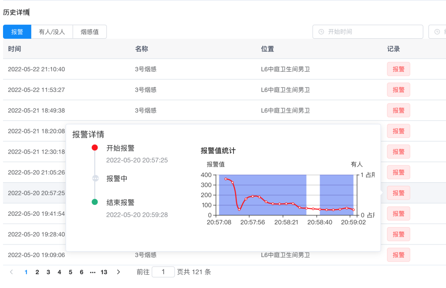
Task: Click first data point on alarm value chart
Action: [226, 179]
